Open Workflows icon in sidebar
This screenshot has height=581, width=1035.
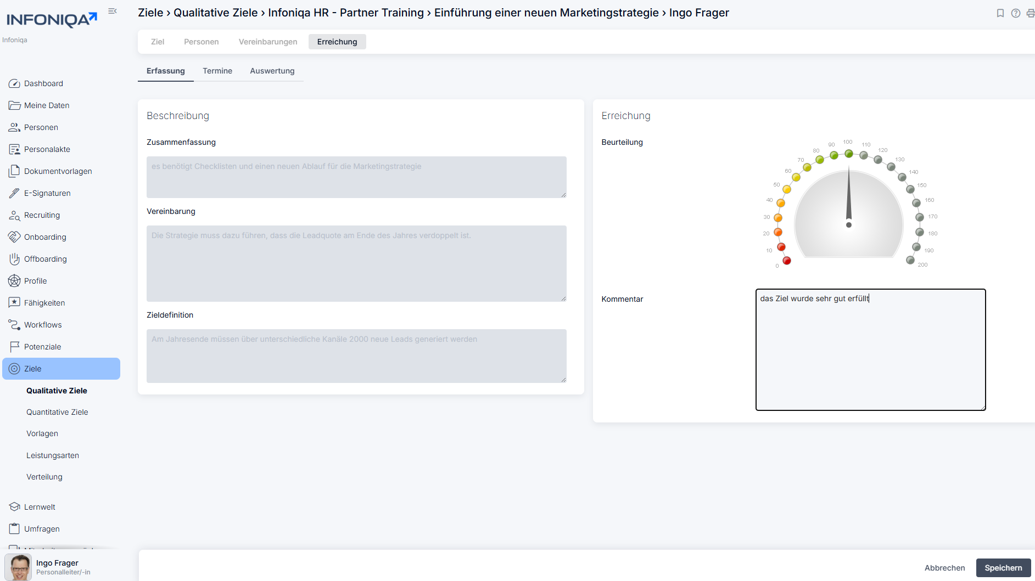click(14, 325)
